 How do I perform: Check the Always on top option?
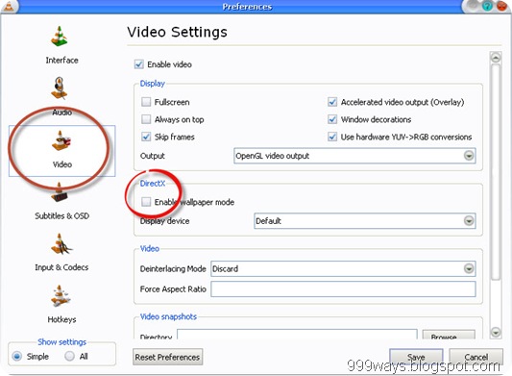[146, 119]
